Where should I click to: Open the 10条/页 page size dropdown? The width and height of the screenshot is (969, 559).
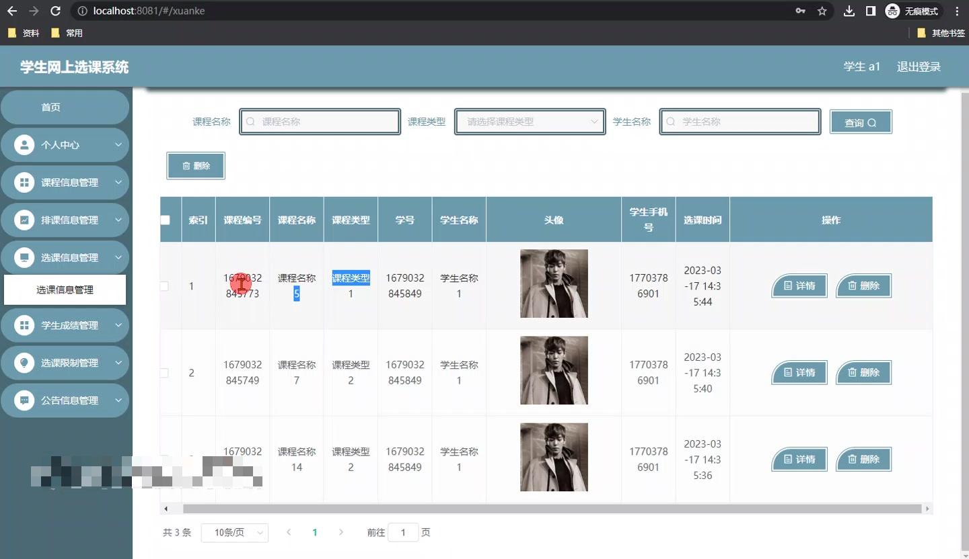pos(235,532)
